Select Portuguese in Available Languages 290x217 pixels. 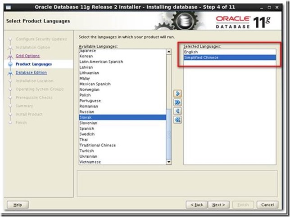pyautogui.click(x=122, y=101)
